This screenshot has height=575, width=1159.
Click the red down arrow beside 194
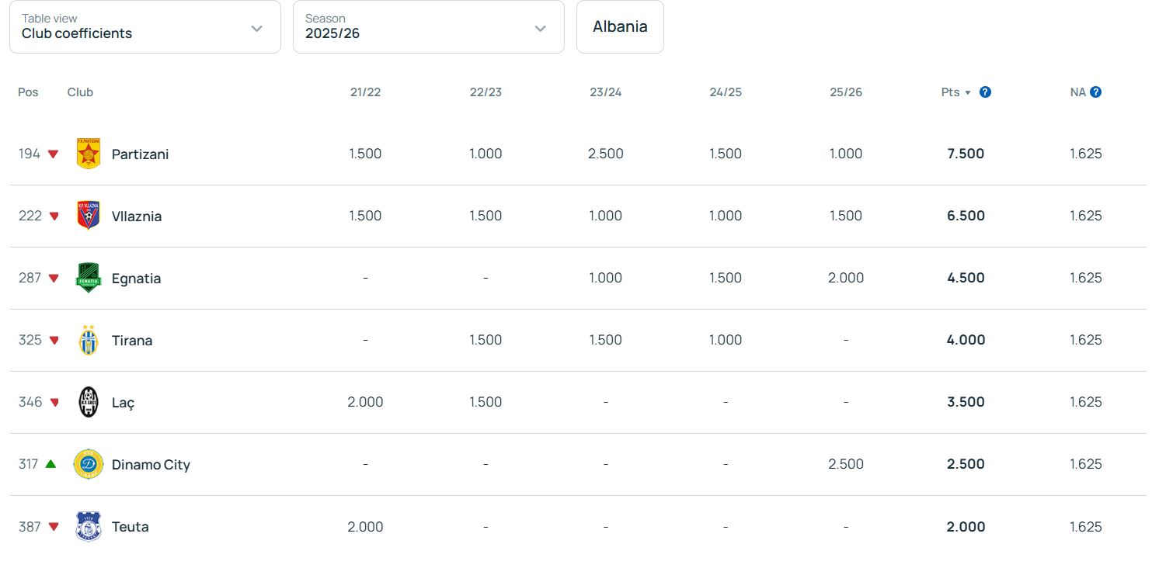click(x=53, y=154)
